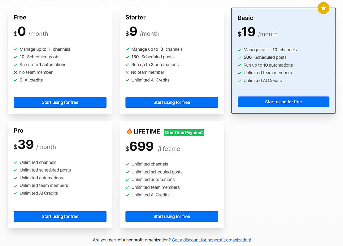Click checkmark beside Basic Unlimited team members

click(x=239, y=73)
